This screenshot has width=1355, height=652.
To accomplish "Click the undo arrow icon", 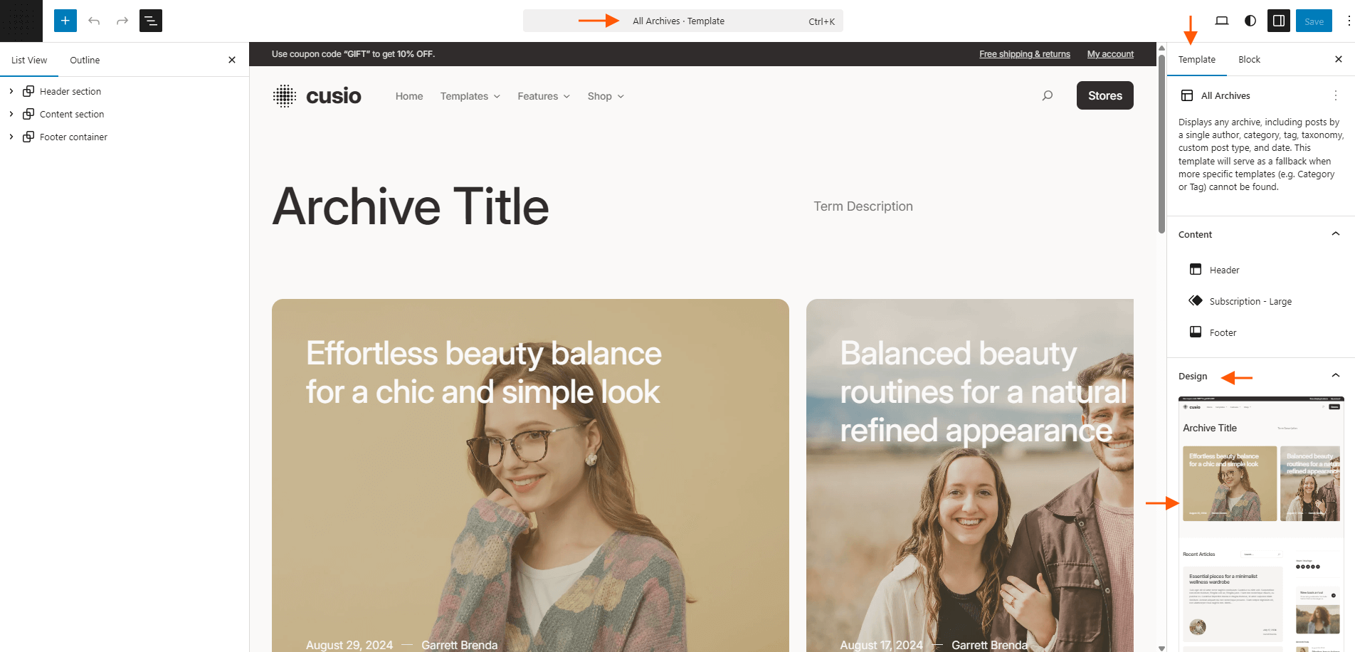I will click(x=94, y=21).
